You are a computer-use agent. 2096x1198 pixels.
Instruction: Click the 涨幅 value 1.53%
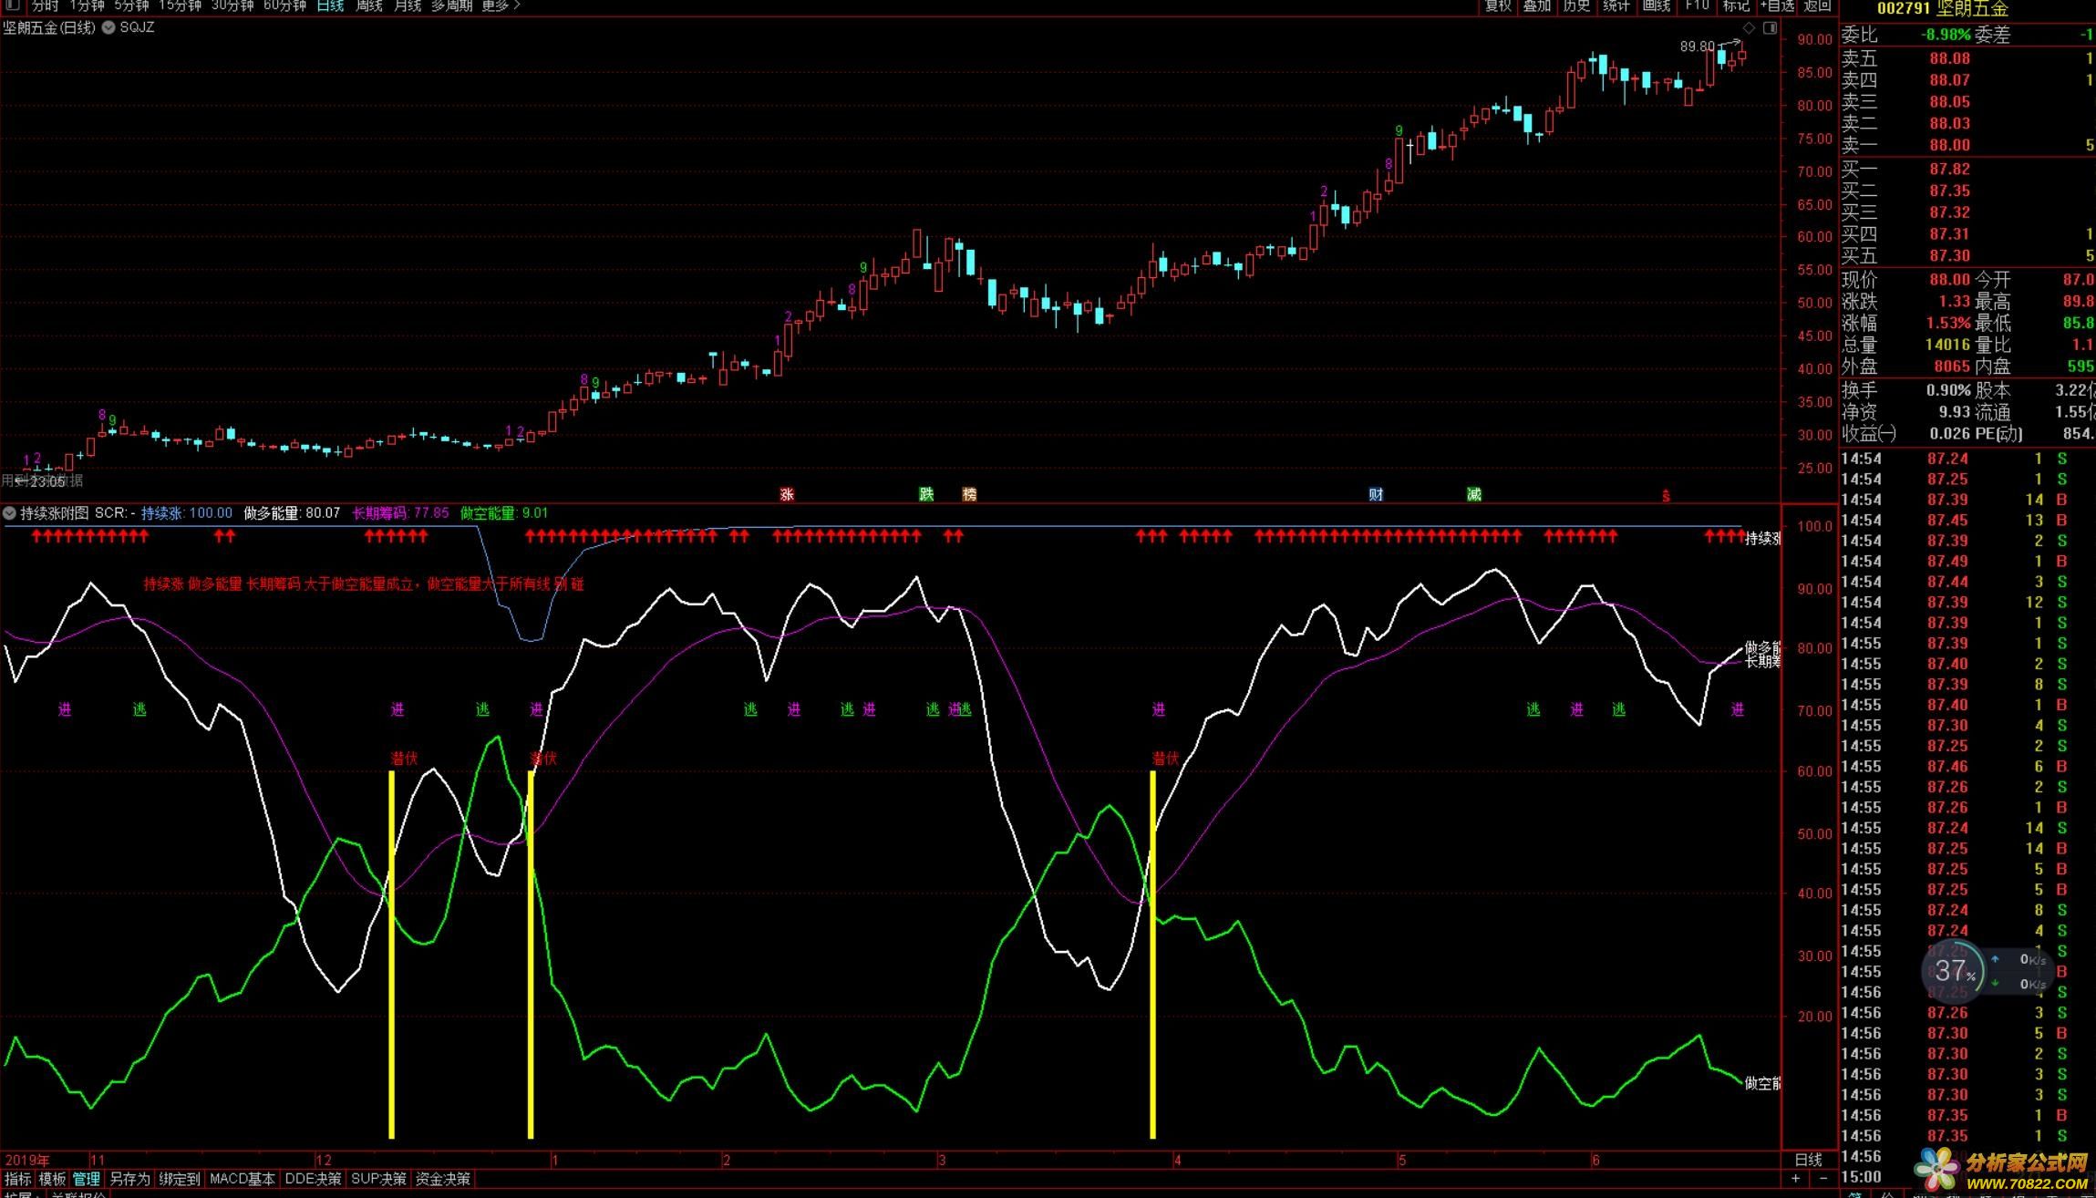pos(1948,324)
